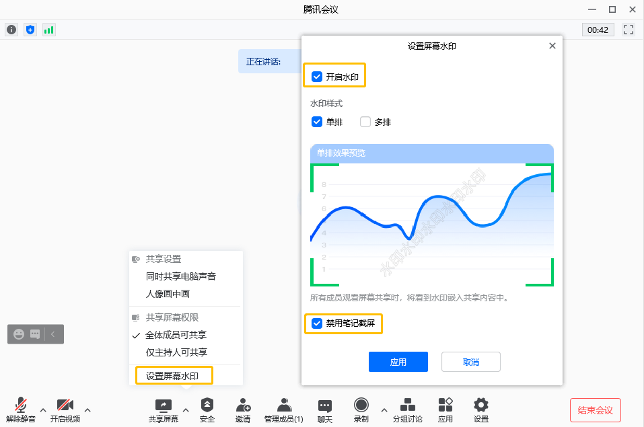The image size is (644, 427).
Task: Check network quality via signal bars icon
Action: pos(48,30)
